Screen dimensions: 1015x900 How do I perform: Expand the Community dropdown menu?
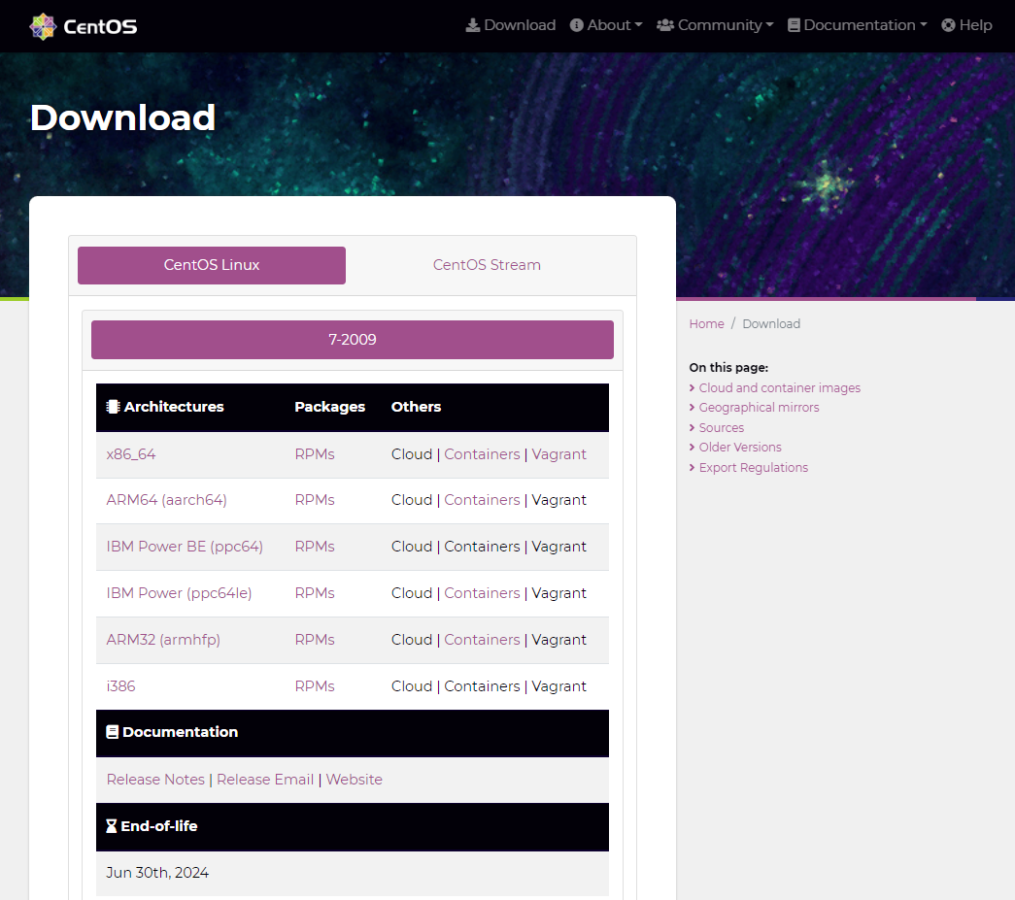tap(715, 25)
